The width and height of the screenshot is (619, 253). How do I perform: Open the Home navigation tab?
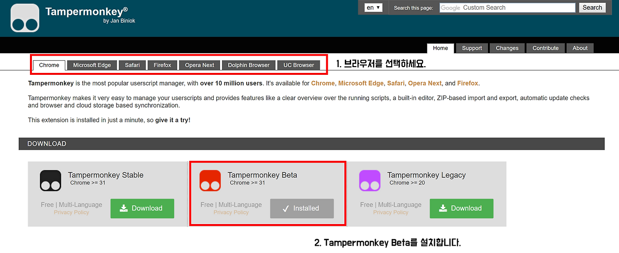coord(441,48)
